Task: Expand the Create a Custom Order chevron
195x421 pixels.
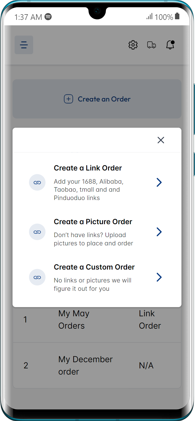Action: coord(159,277)
